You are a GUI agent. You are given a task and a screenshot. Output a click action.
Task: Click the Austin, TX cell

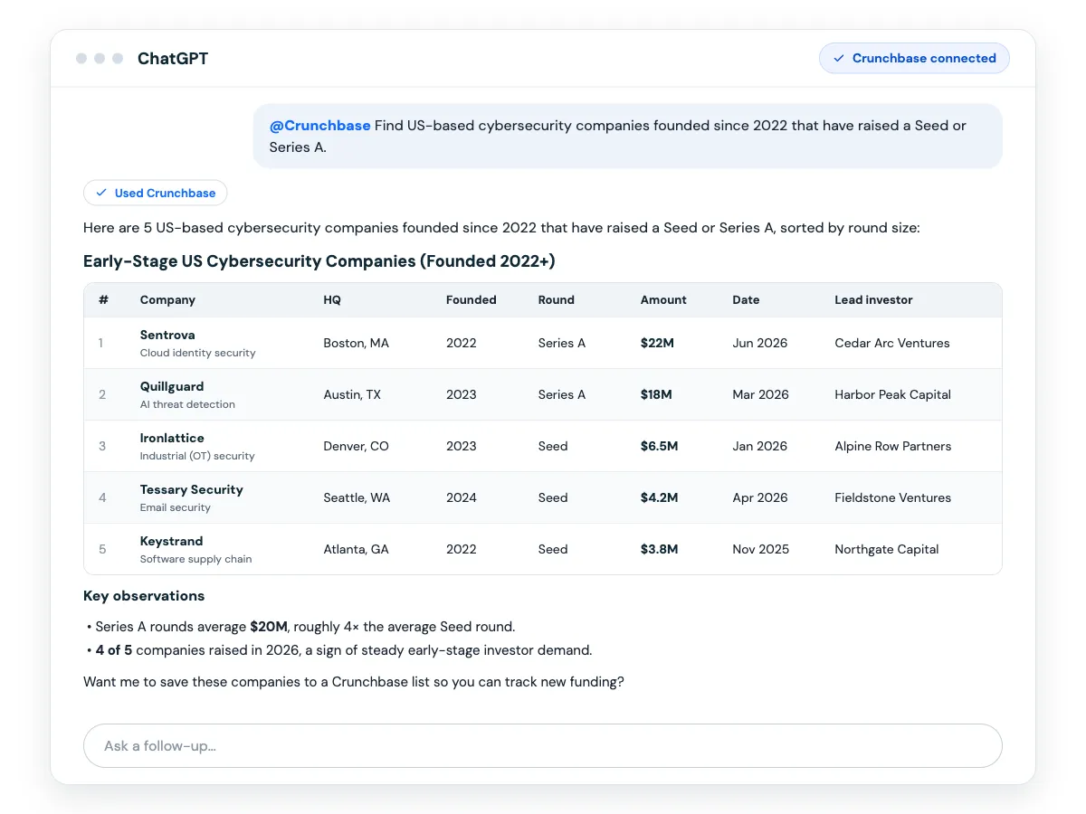point(352,394)
